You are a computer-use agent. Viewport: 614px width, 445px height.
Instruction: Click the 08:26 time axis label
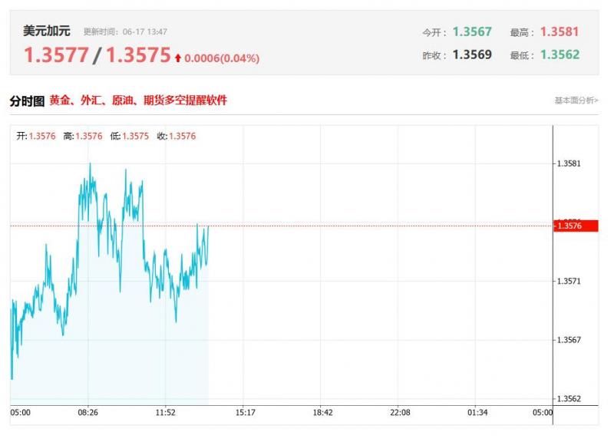(x=88, y=413)
